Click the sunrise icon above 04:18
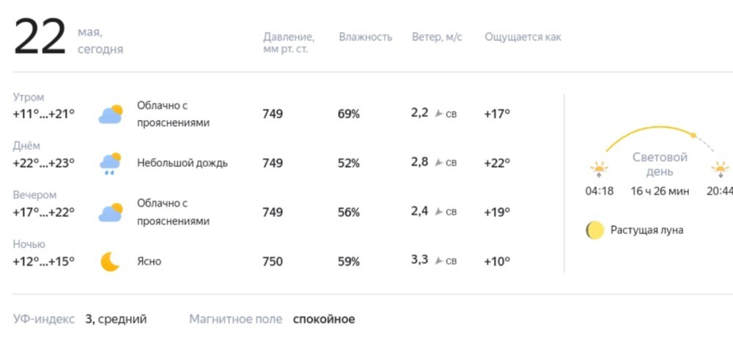The image size is (733, 340). coord(600,169)
